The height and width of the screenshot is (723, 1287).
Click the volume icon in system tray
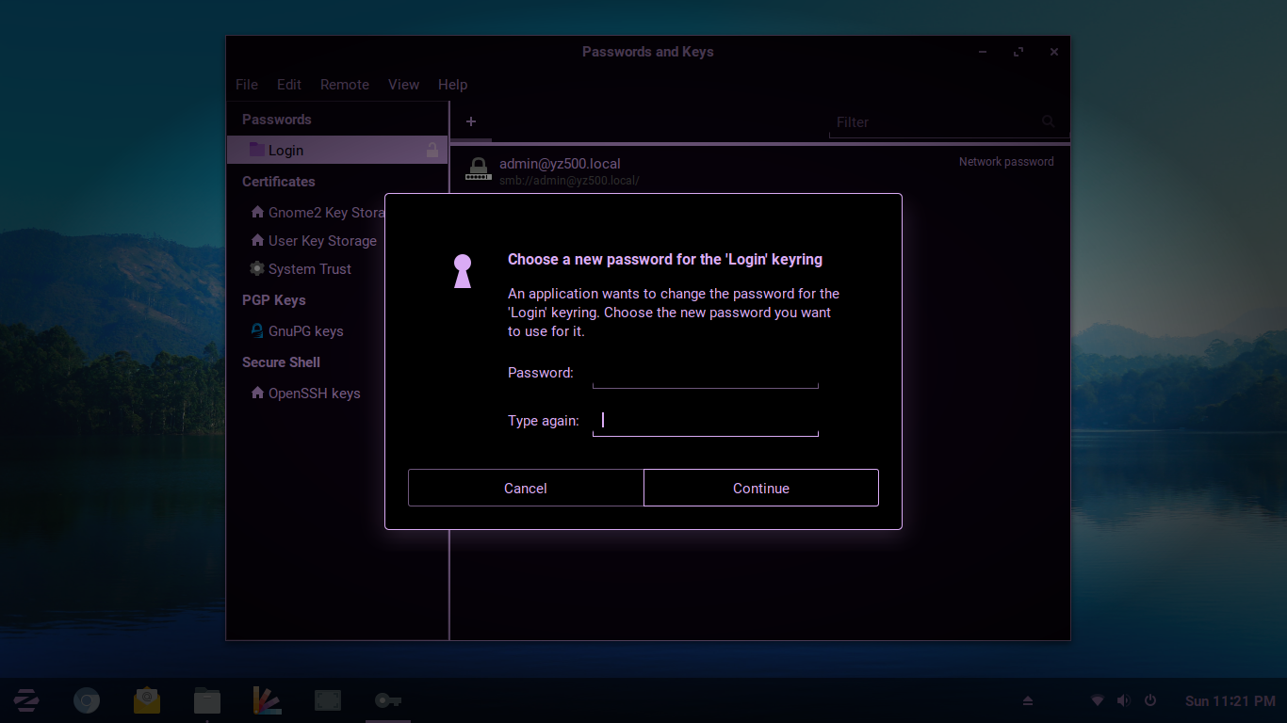1123,700
